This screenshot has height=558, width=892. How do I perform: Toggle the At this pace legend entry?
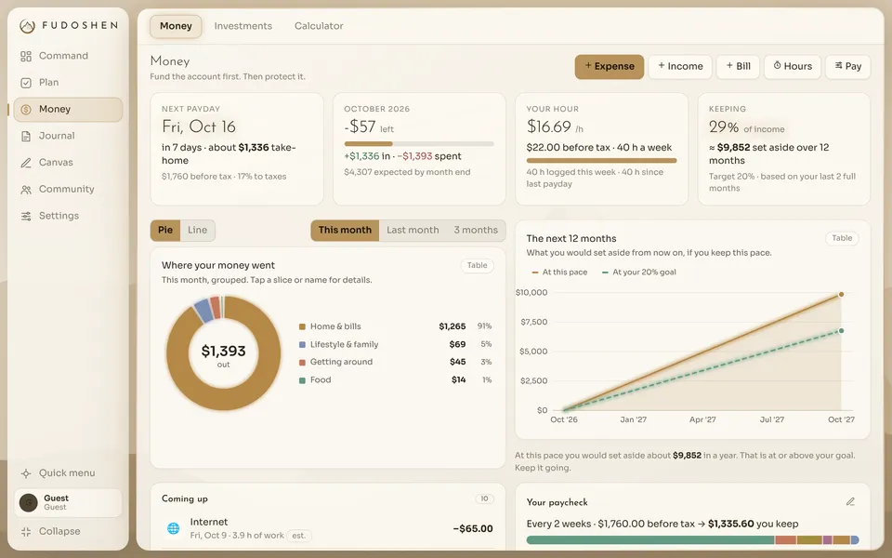(559, 272)
